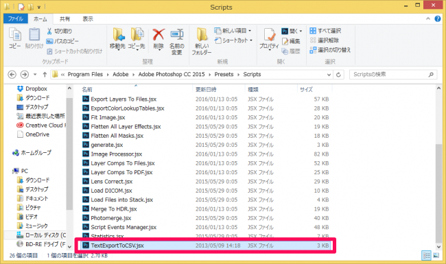Refresh the folder view
The image size is (446, 264).
tap(338, 75)
